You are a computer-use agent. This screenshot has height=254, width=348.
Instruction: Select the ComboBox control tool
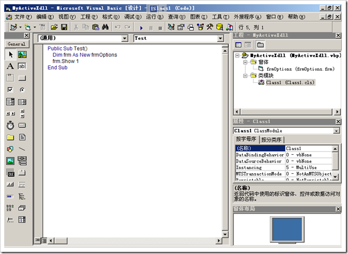(x=10, y=102)
